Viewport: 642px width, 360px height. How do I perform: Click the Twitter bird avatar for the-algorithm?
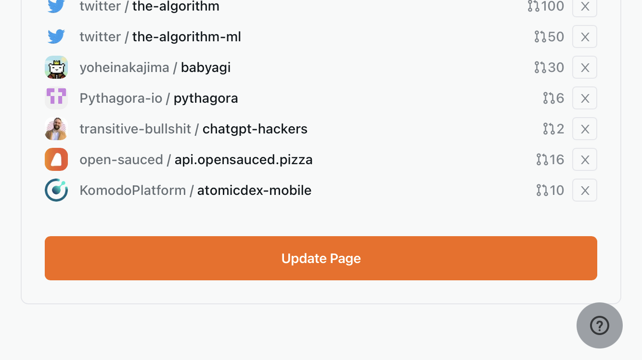pos(56,6)
